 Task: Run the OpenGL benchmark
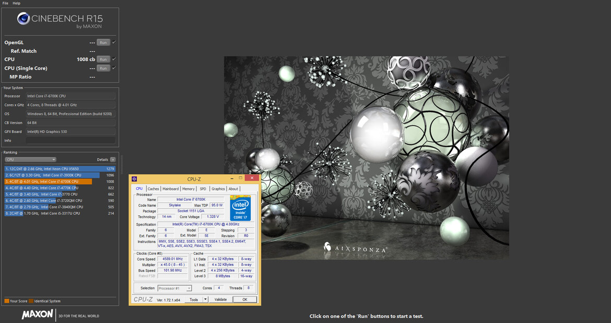(x=103, y=42)
